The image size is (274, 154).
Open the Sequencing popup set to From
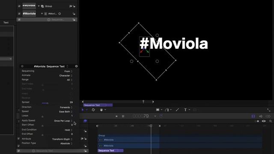68,71
